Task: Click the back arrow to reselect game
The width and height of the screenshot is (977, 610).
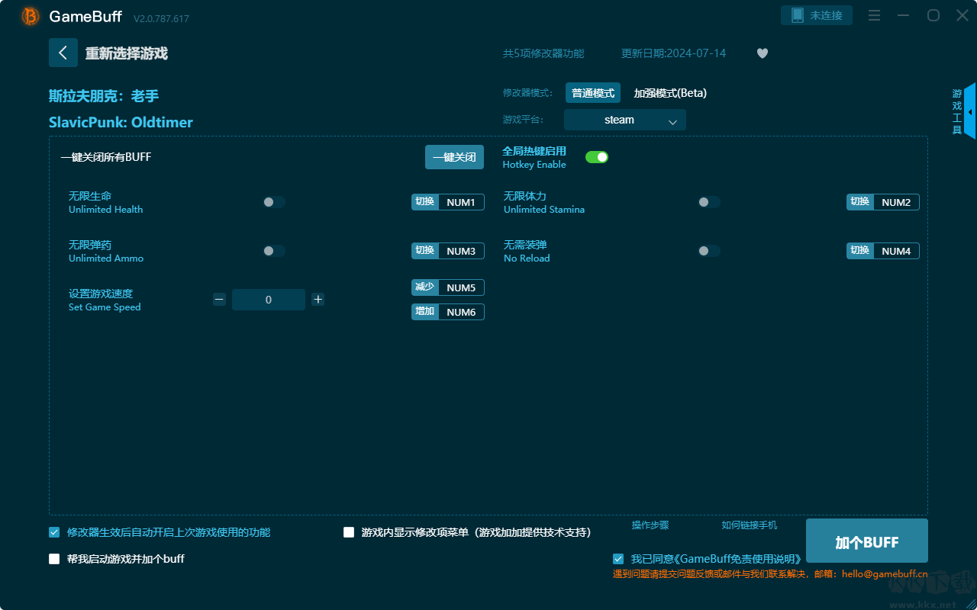Action: tap(63, 53)
